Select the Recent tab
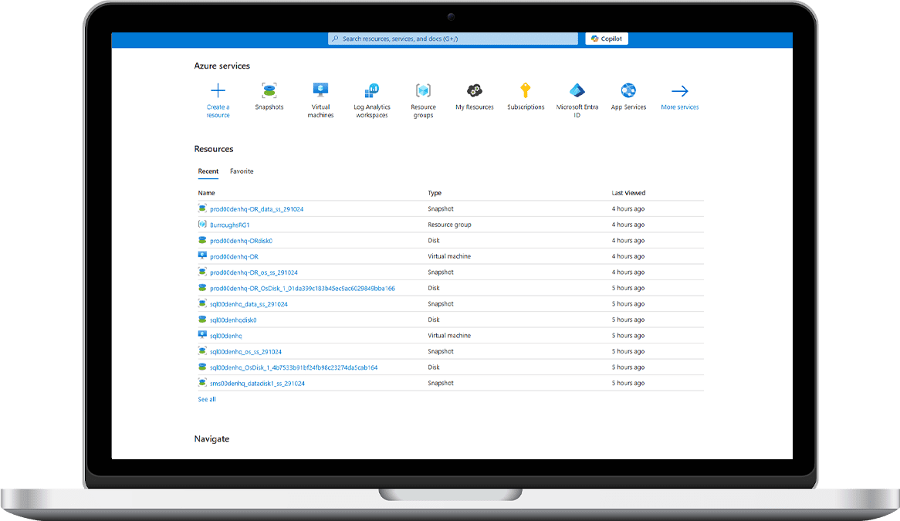This screenshot has width=900, height=521. point(208,171)
